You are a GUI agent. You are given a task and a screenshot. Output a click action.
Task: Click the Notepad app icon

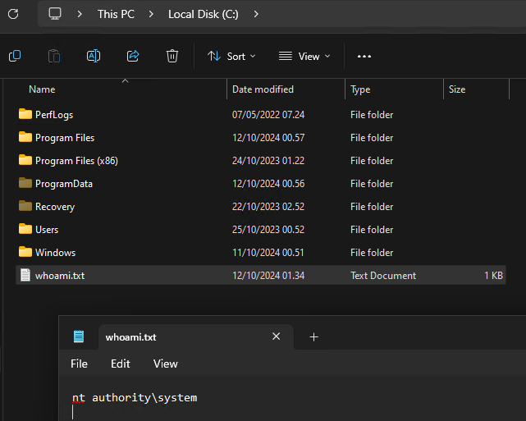[79, 336]
